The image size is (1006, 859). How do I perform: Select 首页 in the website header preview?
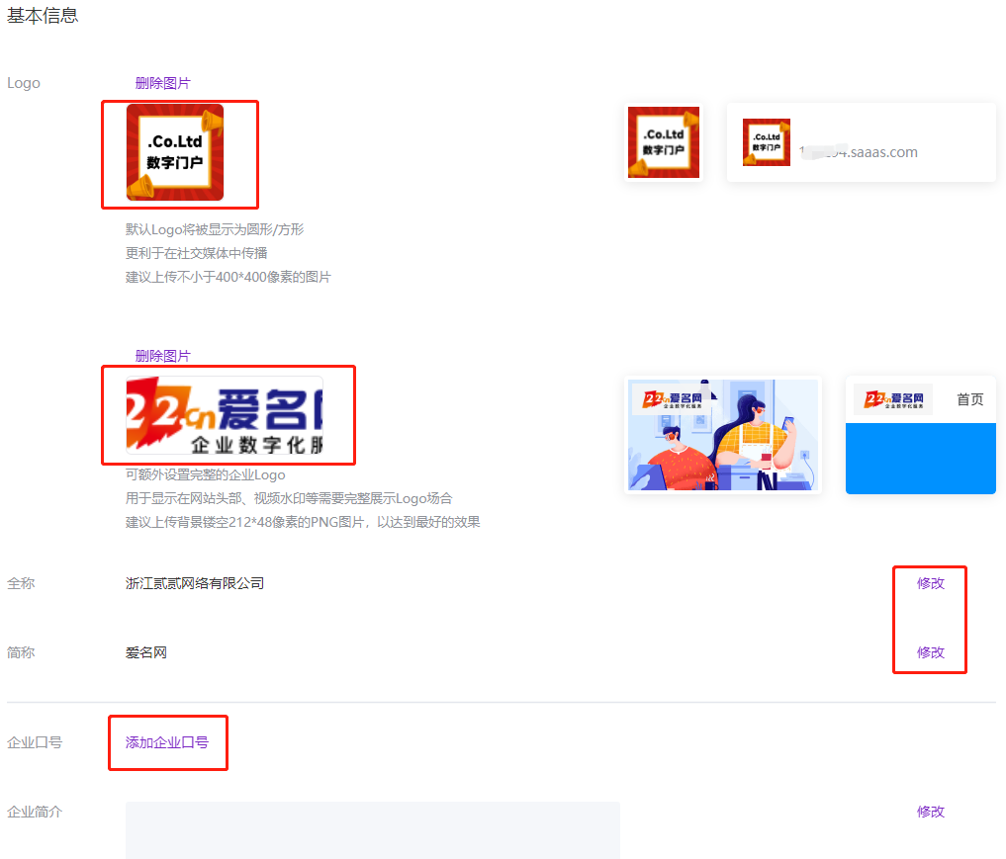coord(969,399)
